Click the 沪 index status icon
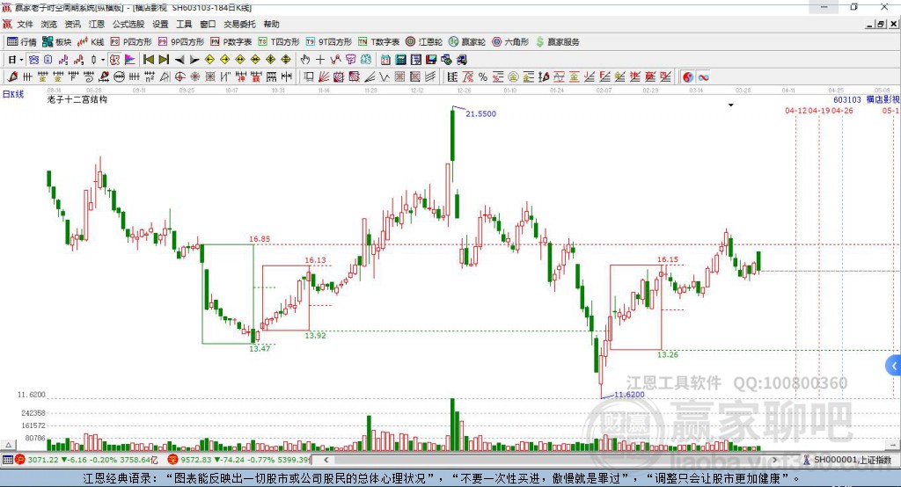The height and width of the screenshot is (487, 901). coord(20,460)
